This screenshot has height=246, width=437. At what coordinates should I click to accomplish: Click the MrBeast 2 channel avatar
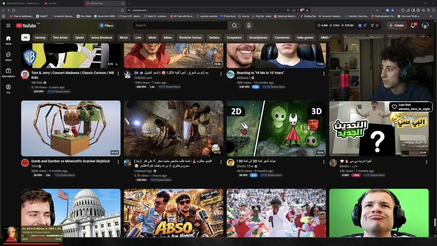tap(230, 74)
